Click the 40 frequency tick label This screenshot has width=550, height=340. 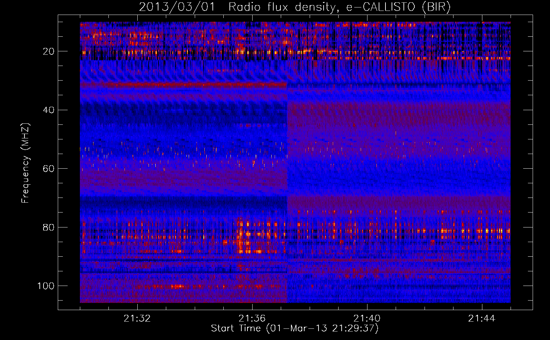[x=49, y=110]
